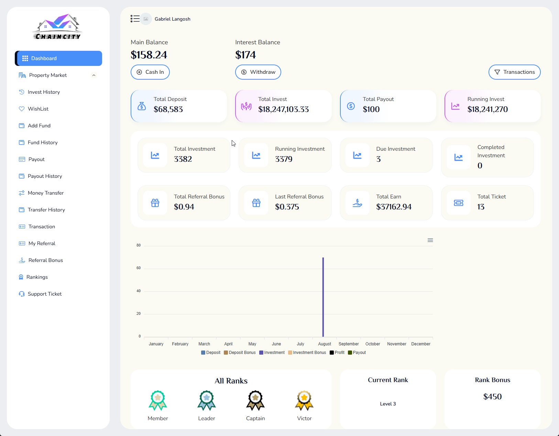The width and height of the screenshot is (559, 436).
Task: Click the Support Ticket headset icon
Action: pyautogui.click(x=22, y=294)
